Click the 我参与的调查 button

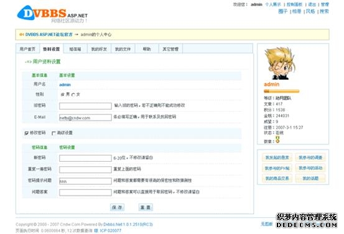tap(310, 157)
